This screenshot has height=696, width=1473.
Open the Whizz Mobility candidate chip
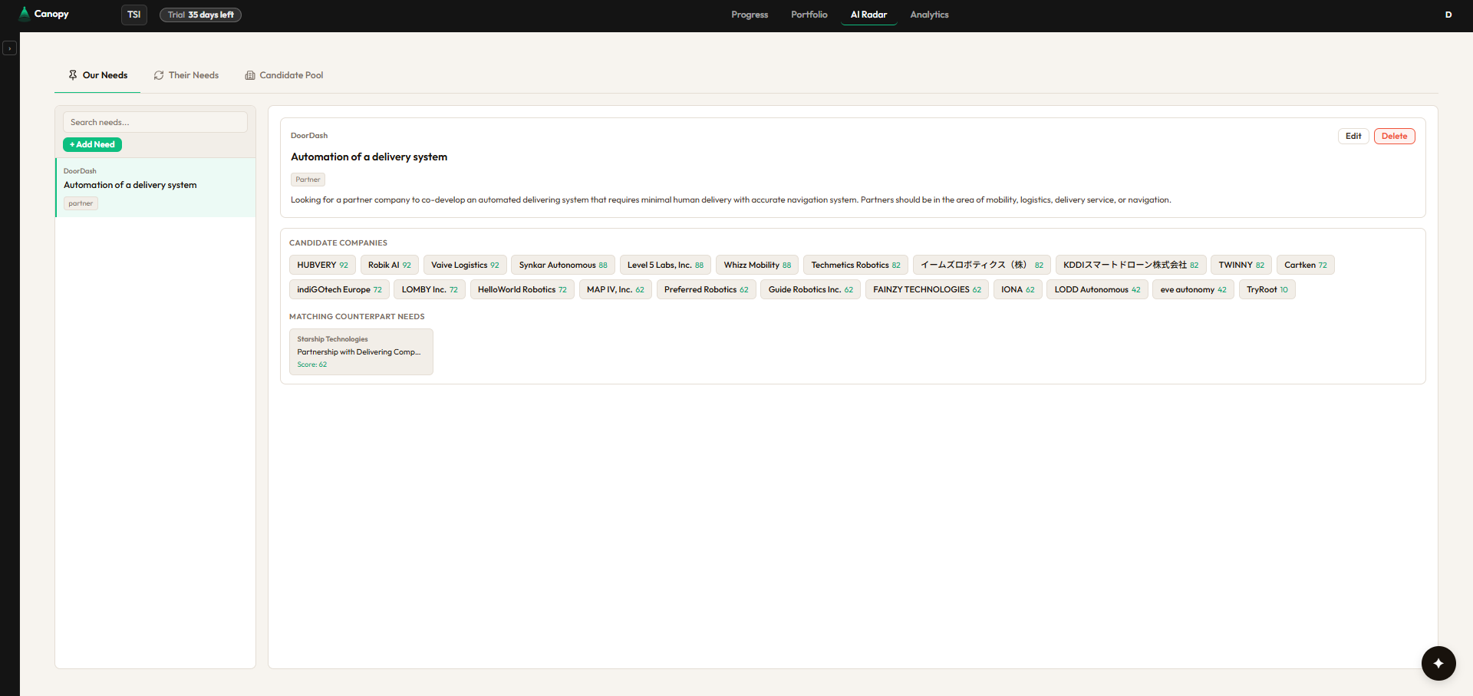click(x=757, y=265)
